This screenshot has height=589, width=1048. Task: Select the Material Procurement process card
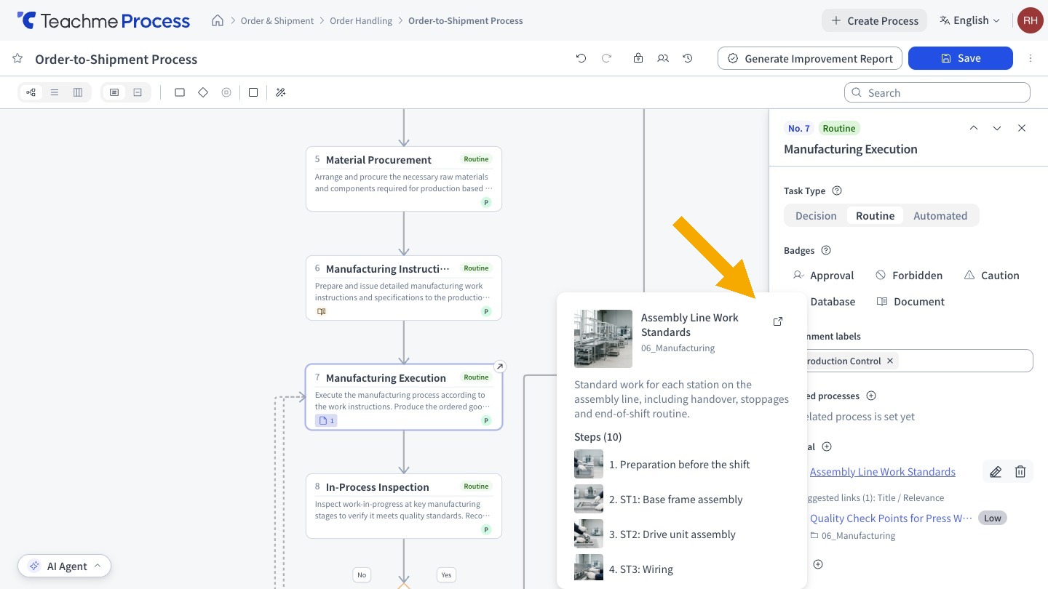coord(404,179)
